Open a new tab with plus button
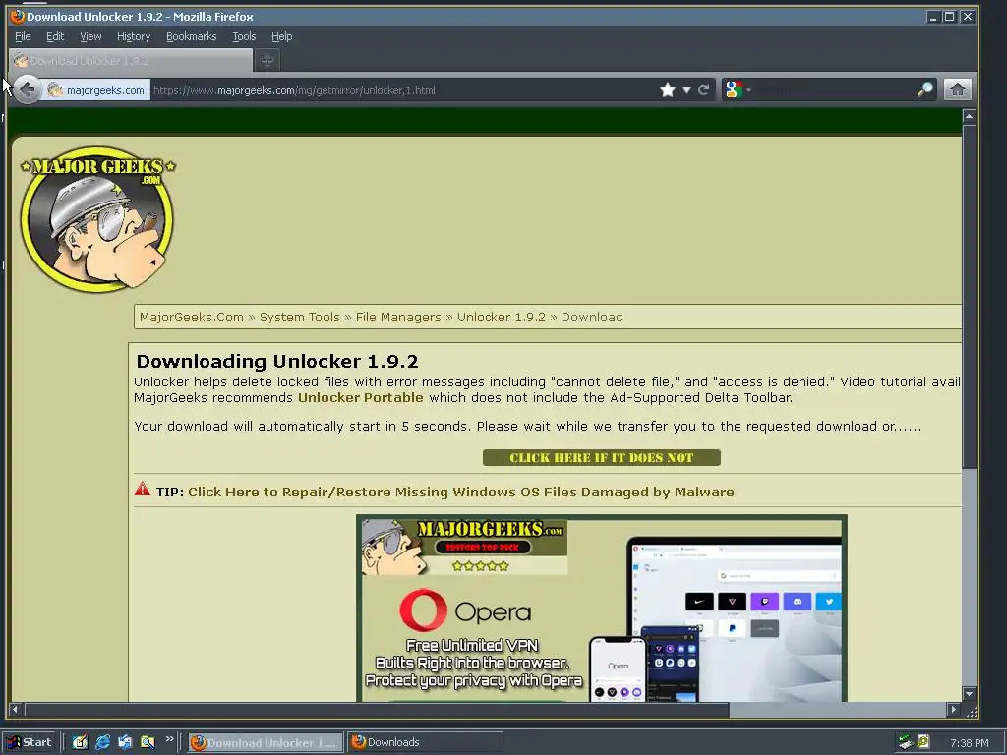The height and width of the screenshot is (755, 1007). click(267, 60)
